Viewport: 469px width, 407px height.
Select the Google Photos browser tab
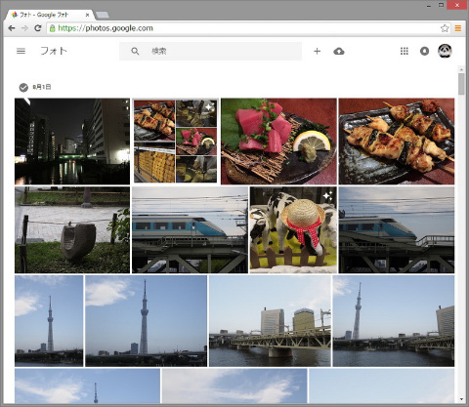pyautogui.click(x=51, y=15)
